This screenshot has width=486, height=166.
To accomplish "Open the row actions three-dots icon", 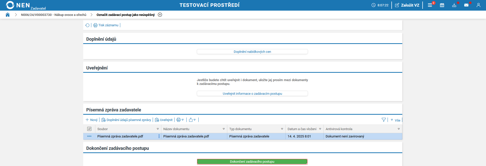I will click(89, 136).
